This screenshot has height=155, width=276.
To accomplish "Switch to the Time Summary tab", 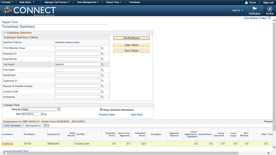I will click(x=13, y=125).
